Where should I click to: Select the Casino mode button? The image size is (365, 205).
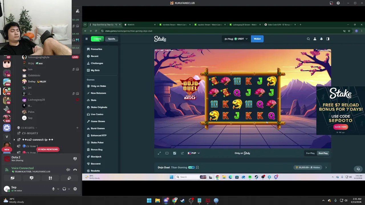click(98, 39)
